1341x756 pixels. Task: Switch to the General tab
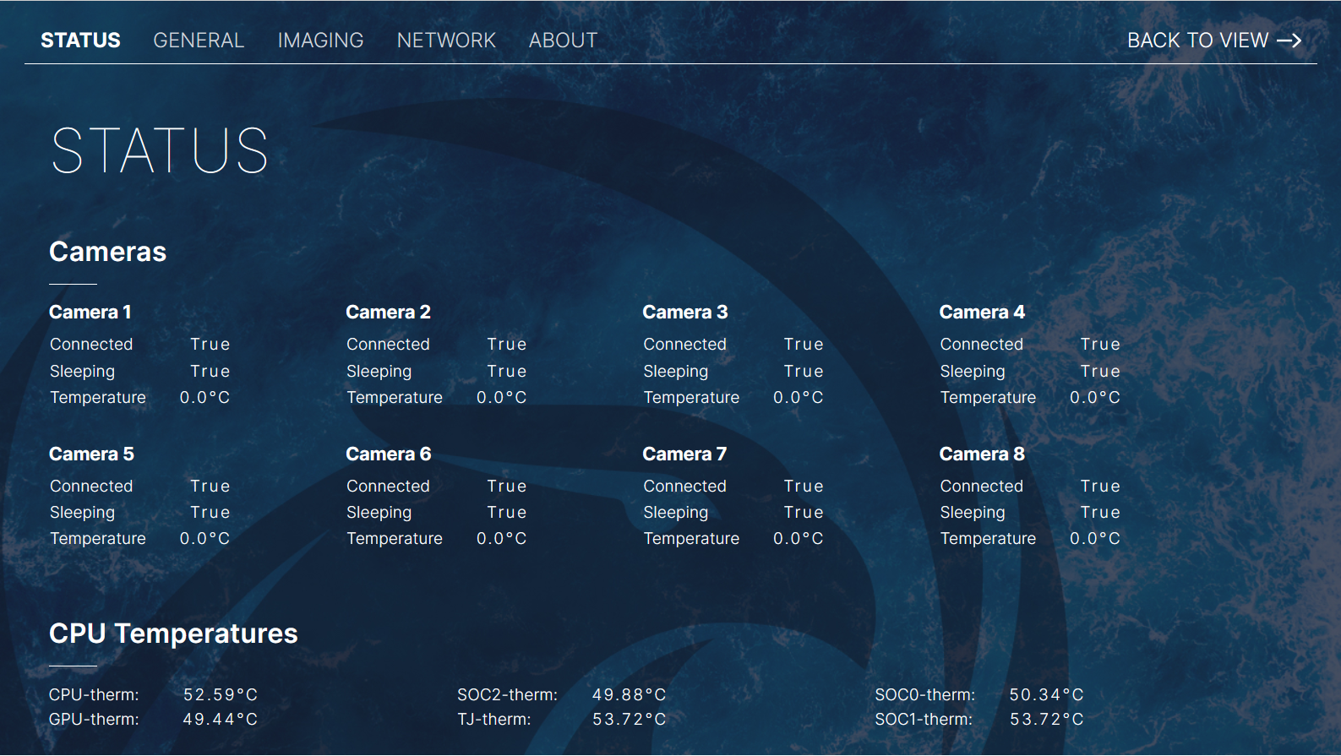coord(199,41)
